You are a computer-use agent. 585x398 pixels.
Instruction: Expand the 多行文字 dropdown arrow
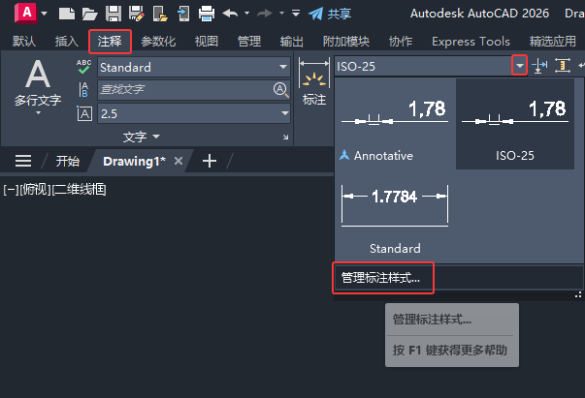click(x=38, y=112)
